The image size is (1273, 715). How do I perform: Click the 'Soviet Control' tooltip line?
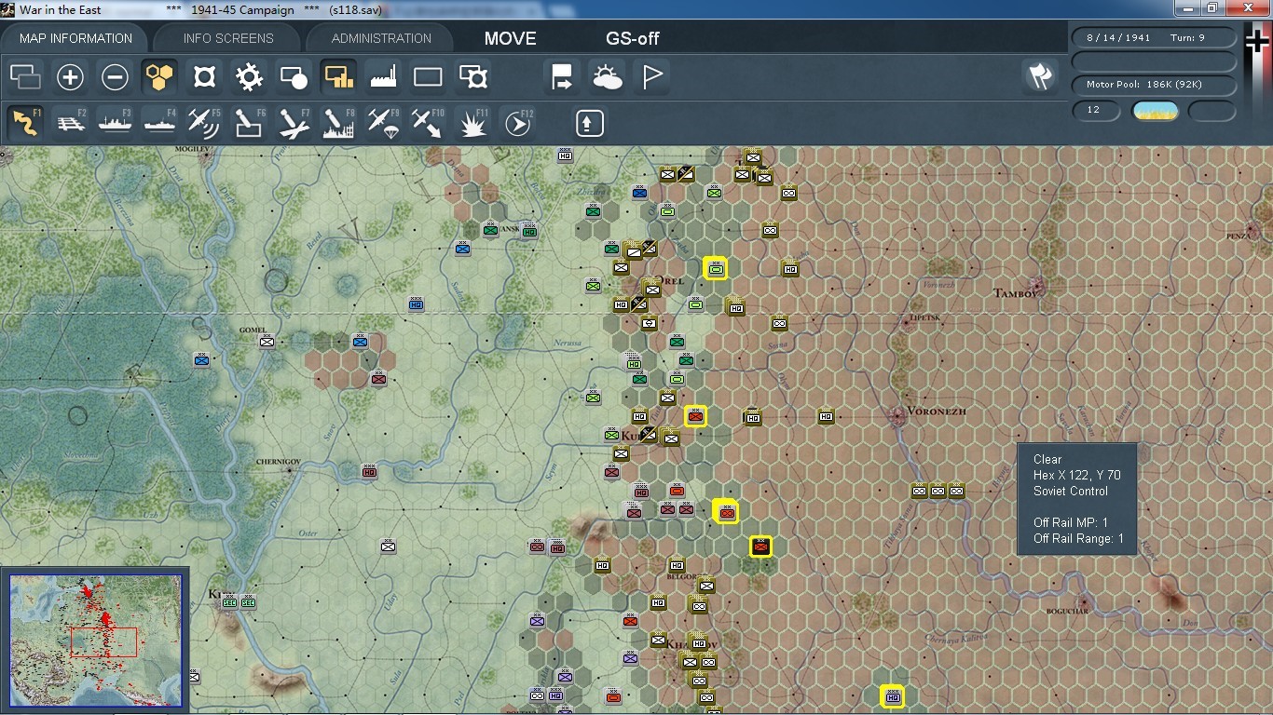pos(1071,491)
